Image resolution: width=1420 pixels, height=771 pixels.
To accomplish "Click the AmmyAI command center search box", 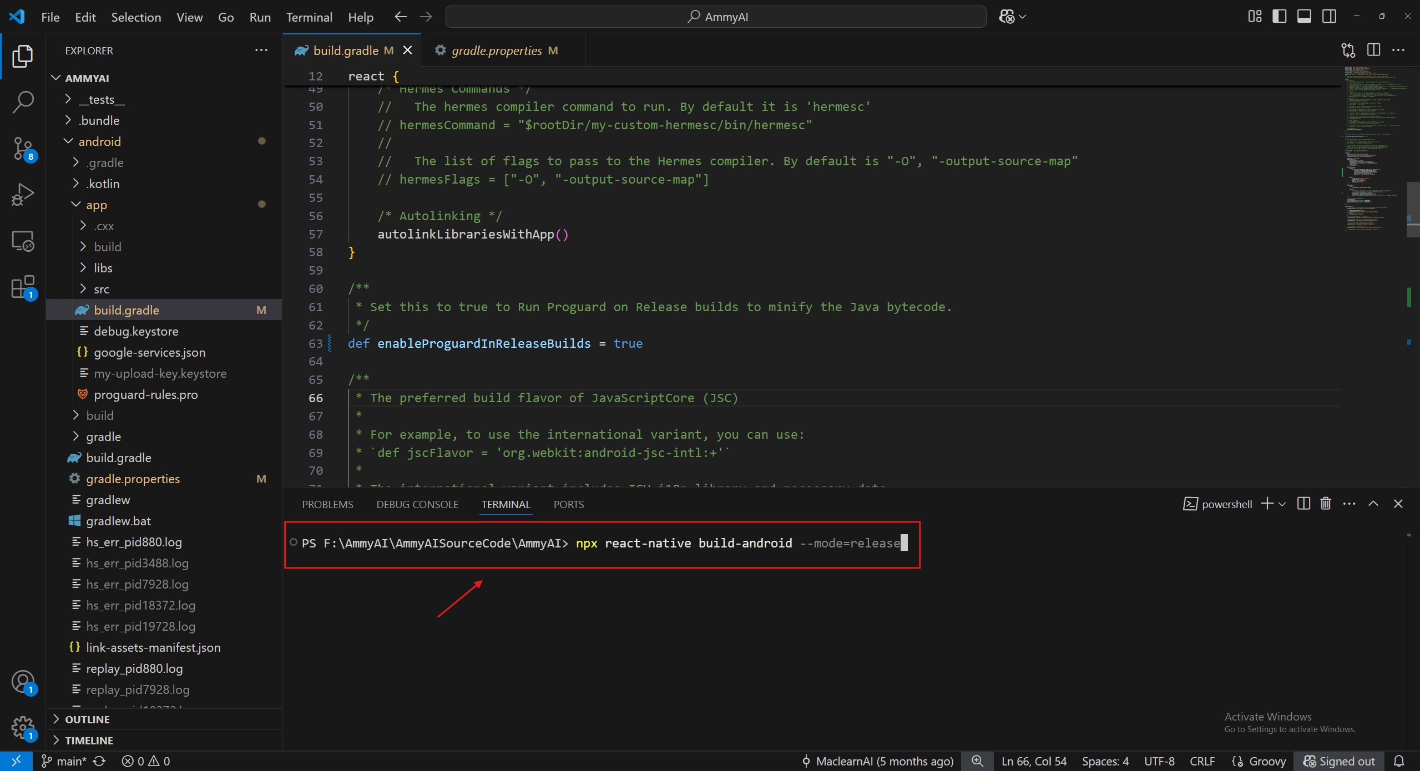I will click(716, 17).
